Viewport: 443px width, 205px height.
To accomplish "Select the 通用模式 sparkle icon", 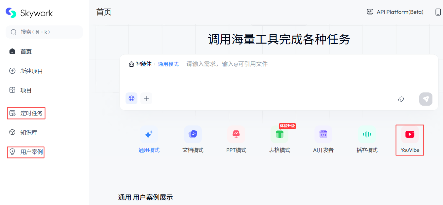I will [x=149, y=134].
